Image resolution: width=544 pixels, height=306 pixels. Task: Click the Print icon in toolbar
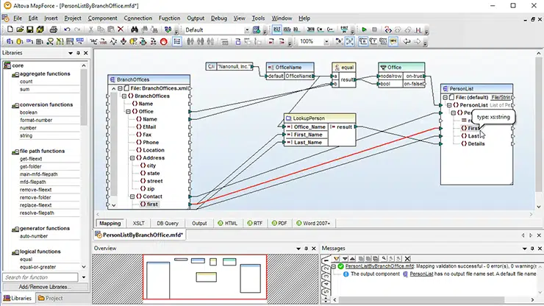point(53,30)
